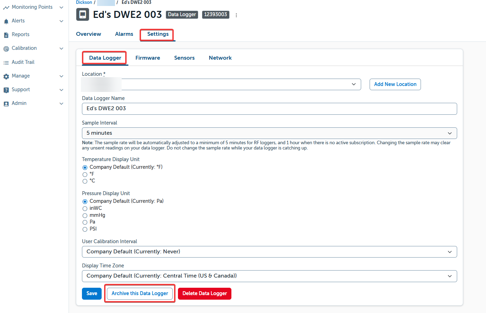Click the Data Logger Name text field

pos(269,109)
